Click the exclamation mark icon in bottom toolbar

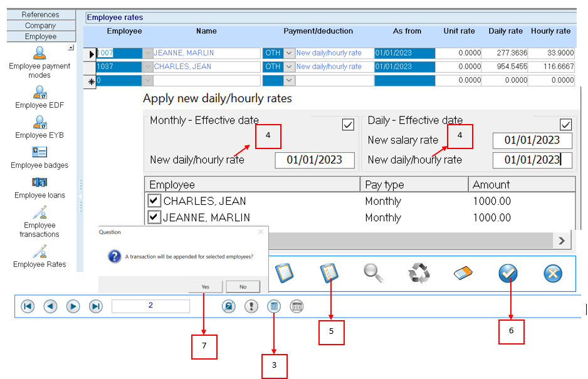coord(251,306)
